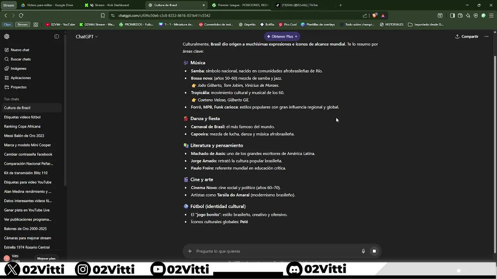The width and height of the screenshot is (497, 279).
Task: Switch to Premier League tab
Action: click(240, 5)
